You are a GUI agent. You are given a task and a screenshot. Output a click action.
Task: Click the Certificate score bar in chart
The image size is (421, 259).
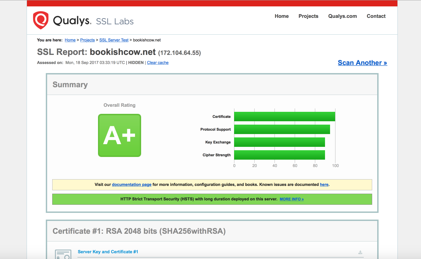pyautogui.click(x=285, y=117)
